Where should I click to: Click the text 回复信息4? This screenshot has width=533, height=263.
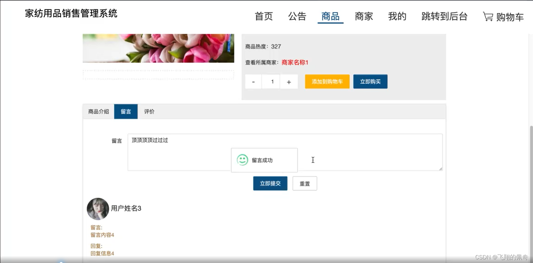102,253
